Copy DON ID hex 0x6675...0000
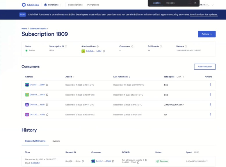This screenshot has height=167, width=226. click(x=138, y=162)
